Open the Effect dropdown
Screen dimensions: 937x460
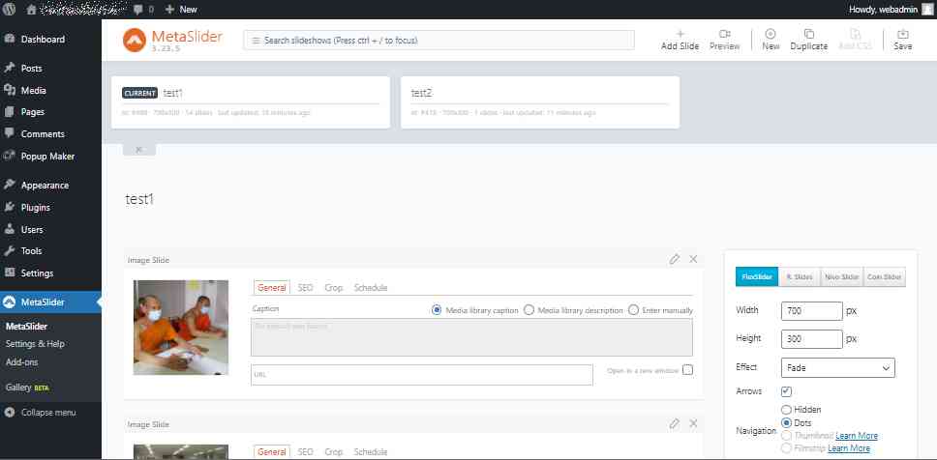837,367
